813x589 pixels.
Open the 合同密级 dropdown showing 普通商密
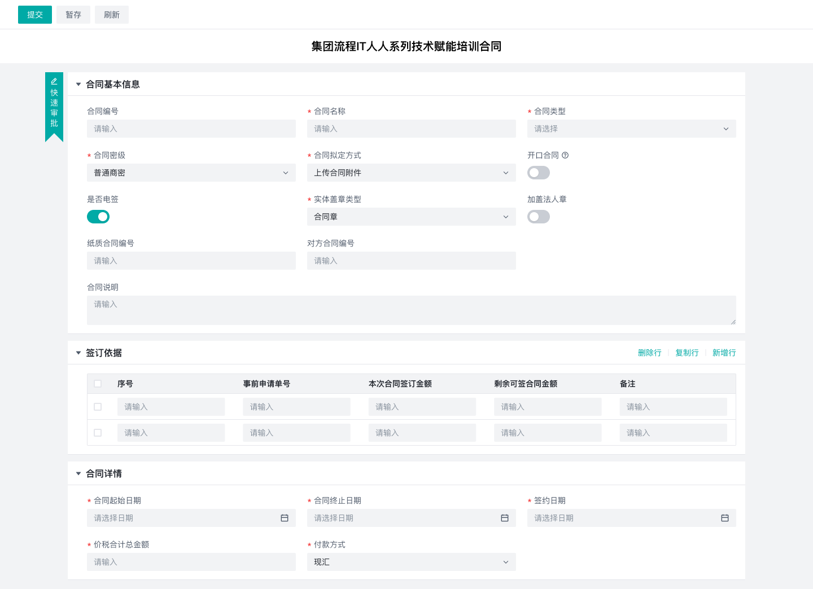[x=191, y=173]
